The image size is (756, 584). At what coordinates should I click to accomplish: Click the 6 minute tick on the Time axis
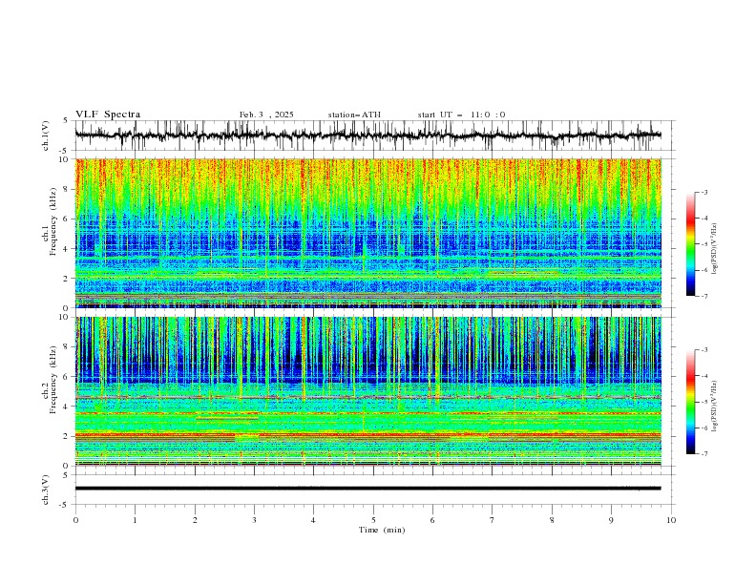pyautogui.click(x=432, y=520)
